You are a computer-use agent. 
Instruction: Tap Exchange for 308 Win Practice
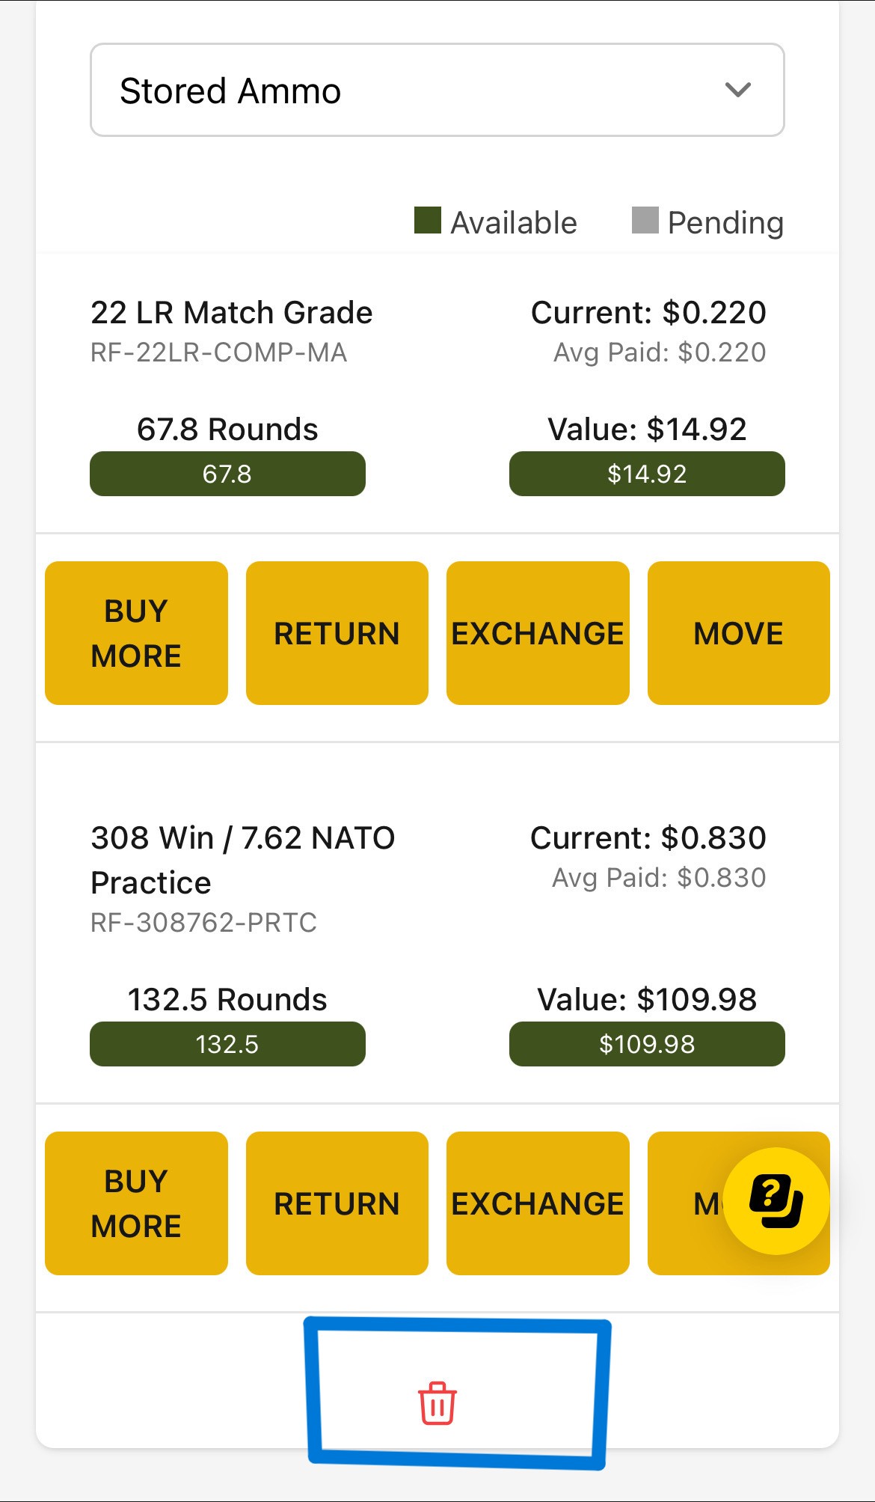pos(538,1203)
